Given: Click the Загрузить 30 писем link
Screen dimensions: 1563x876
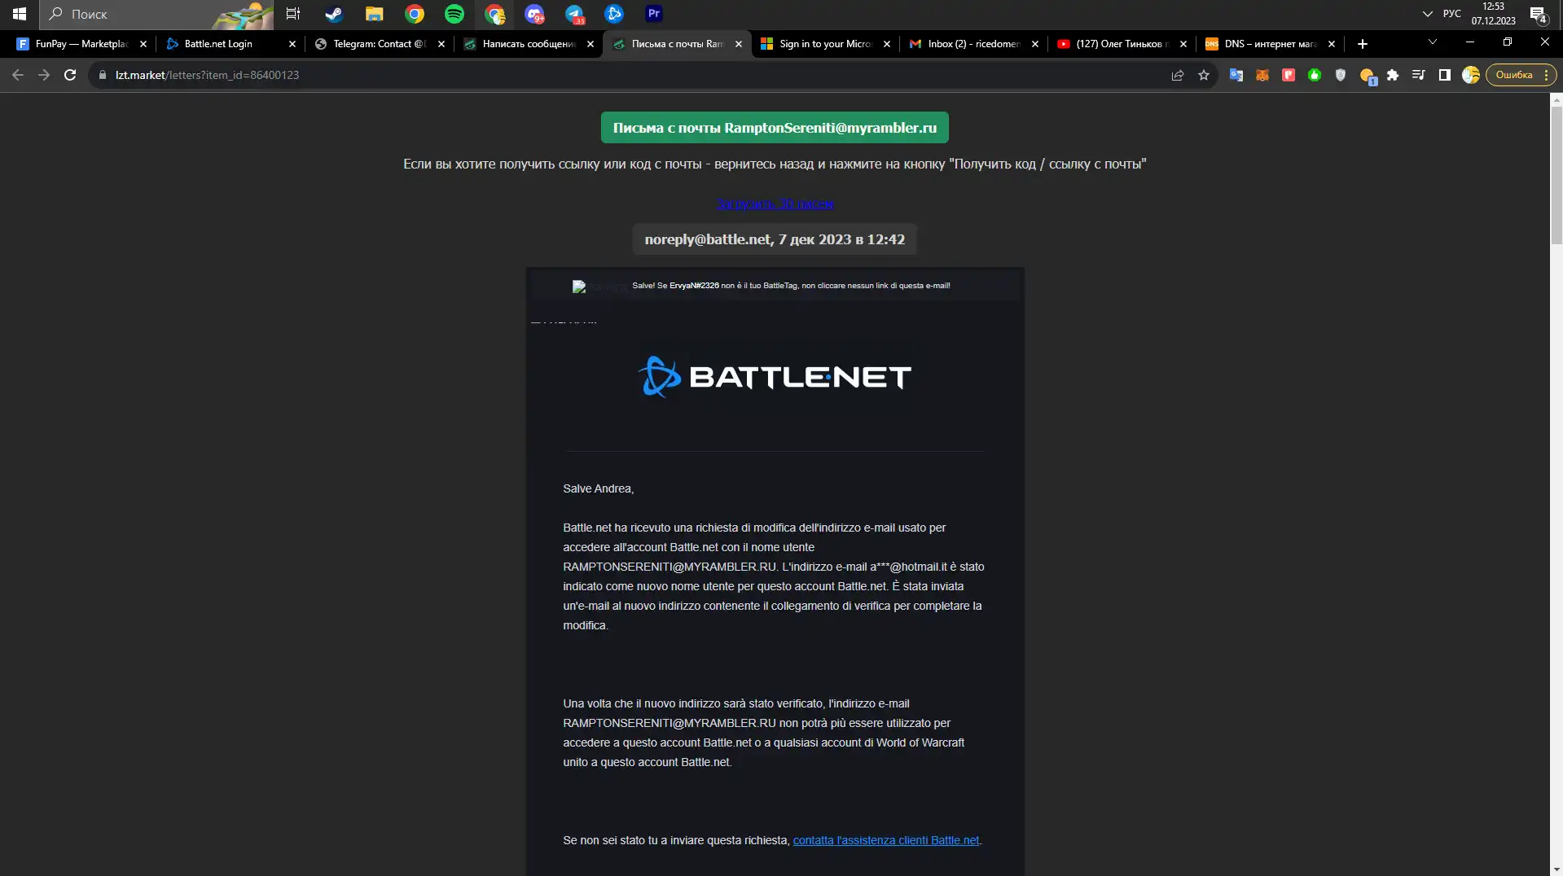Looking at the screenshot, I should coord(775,204).
